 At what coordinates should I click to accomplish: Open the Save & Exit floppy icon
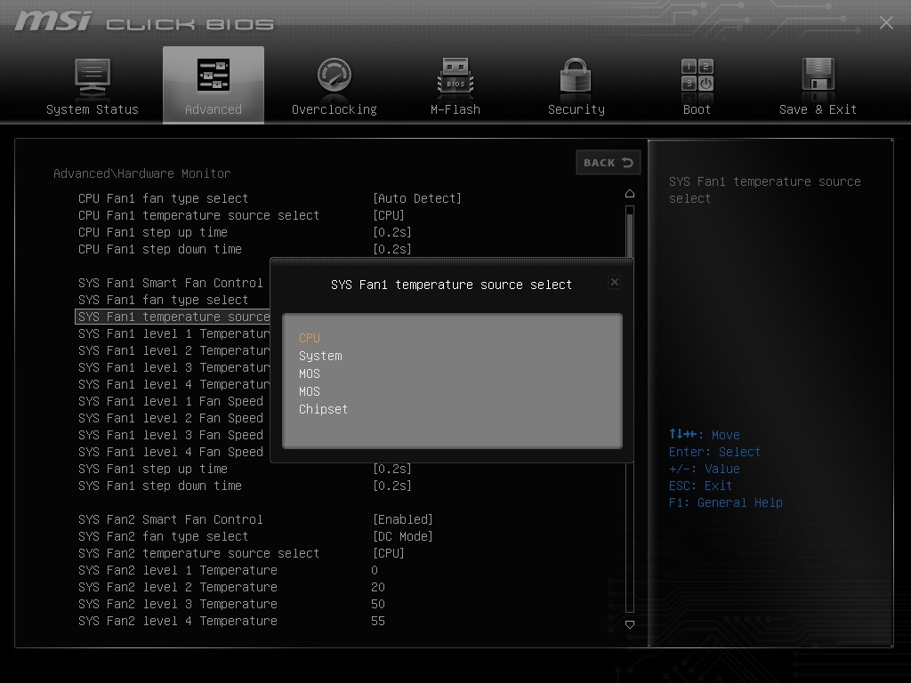tap(818, 75)
